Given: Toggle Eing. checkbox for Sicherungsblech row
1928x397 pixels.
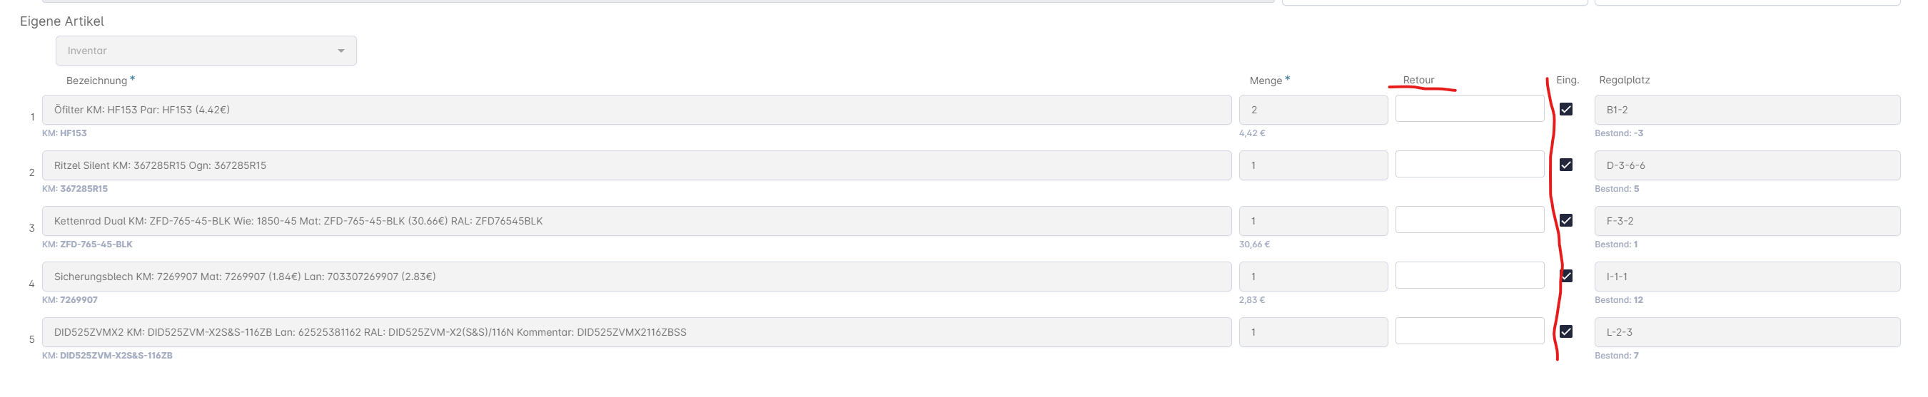Looking at the screenshot, I should (x=1566, y=276).
